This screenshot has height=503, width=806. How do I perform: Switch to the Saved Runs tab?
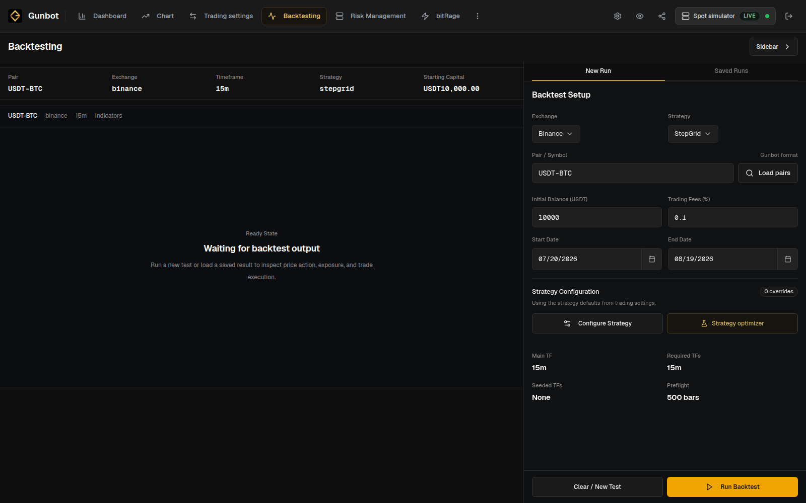pyautogui.click(x=731, y=71)
